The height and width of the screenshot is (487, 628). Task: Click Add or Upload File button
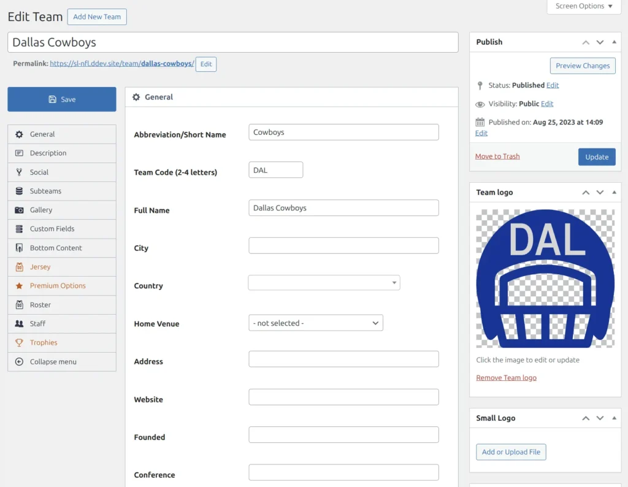point(511,452)
